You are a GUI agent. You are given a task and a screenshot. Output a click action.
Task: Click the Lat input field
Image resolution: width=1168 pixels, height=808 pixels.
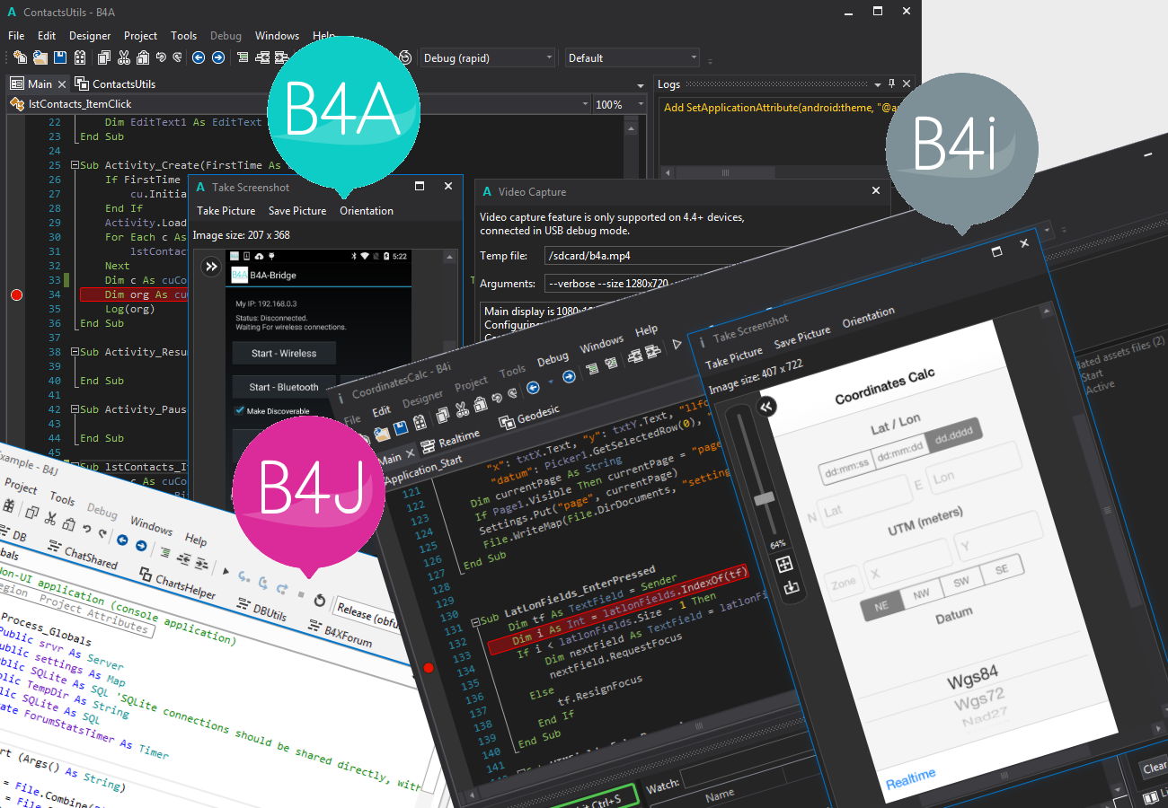(x=863, y=499)
